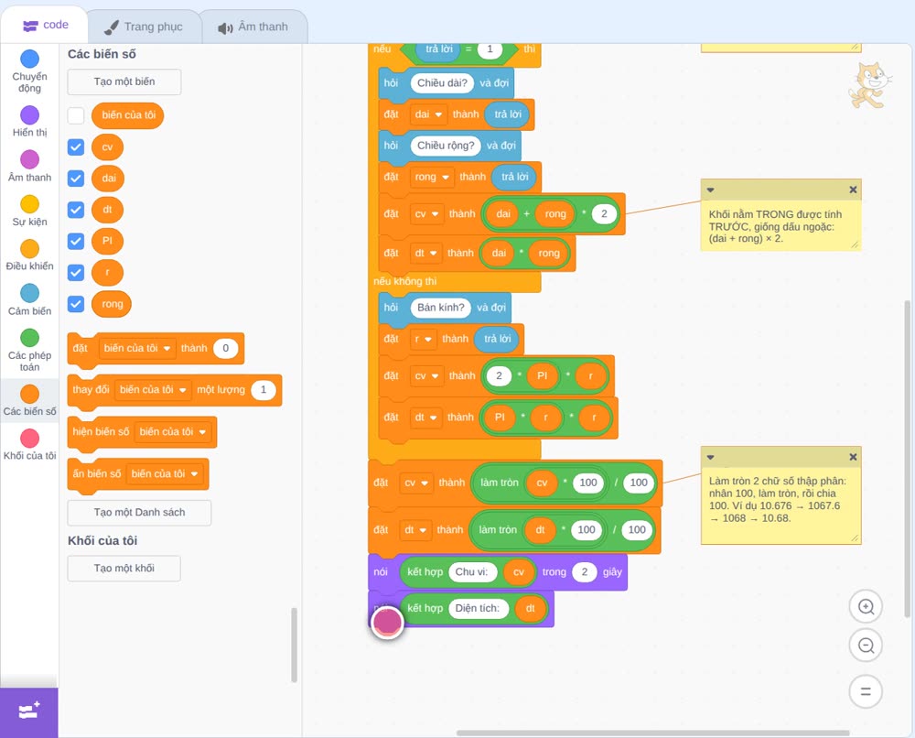
Task: Click the block palette vertical scrollbar
Action: [x=294, y=645]
